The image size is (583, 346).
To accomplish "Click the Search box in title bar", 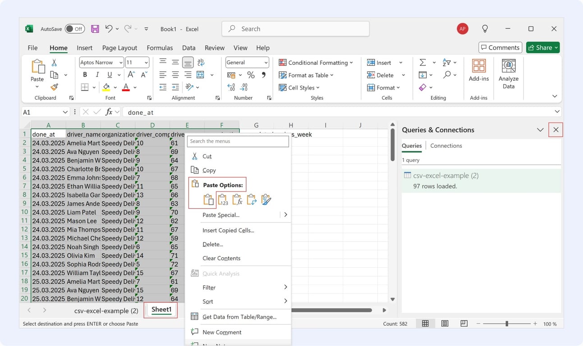I will click(295, 29).
